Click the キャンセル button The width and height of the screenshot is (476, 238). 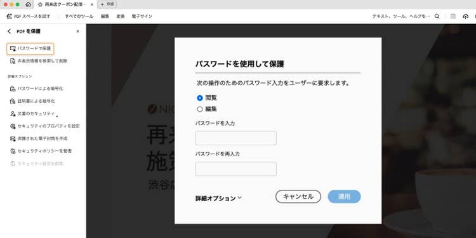pyautogui.click(x=298, y=196)
